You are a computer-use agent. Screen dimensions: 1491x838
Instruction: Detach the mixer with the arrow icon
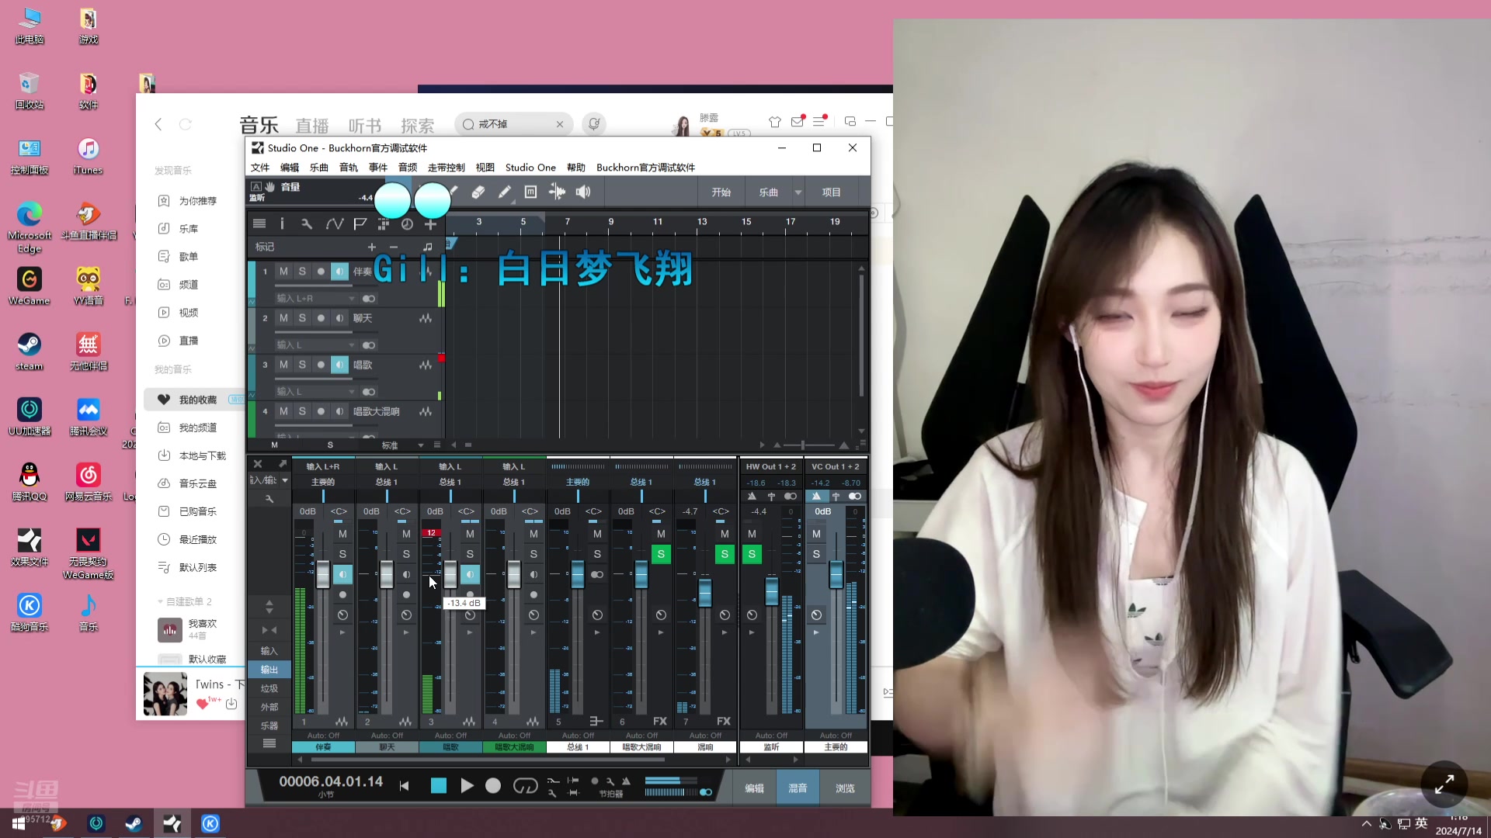point(283,464)
